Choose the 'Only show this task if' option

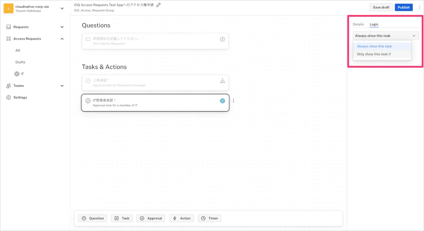click(374, 54)
